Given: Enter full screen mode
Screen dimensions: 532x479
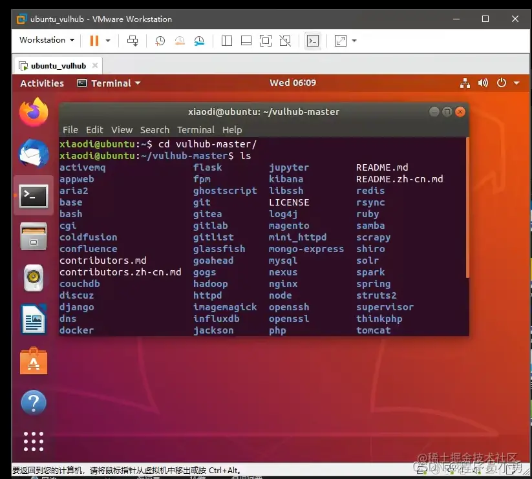Looking at the screenshot, I should click(265, 41).
